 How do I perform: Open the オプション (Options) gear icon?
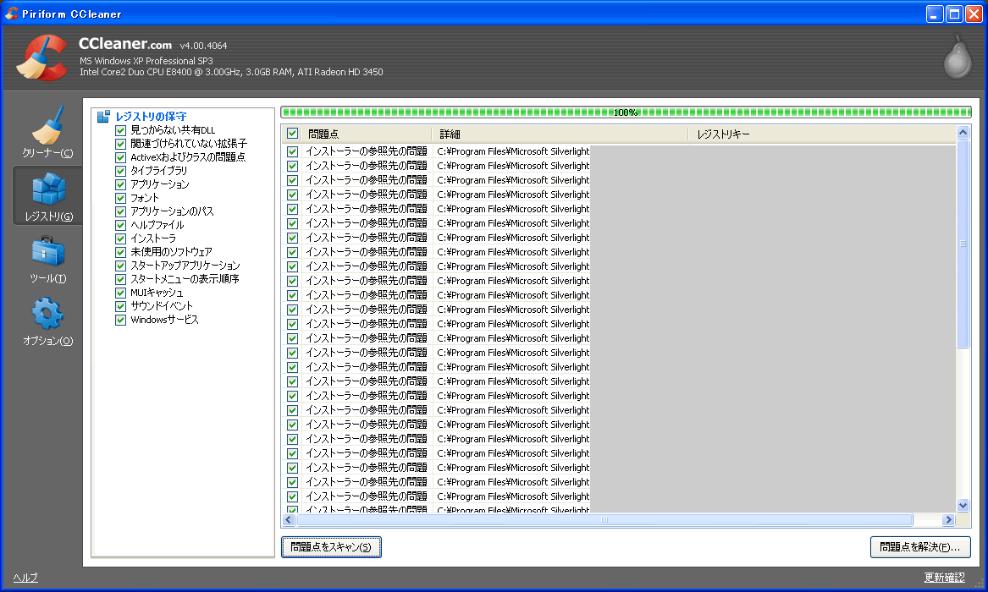tap(48, 313)
